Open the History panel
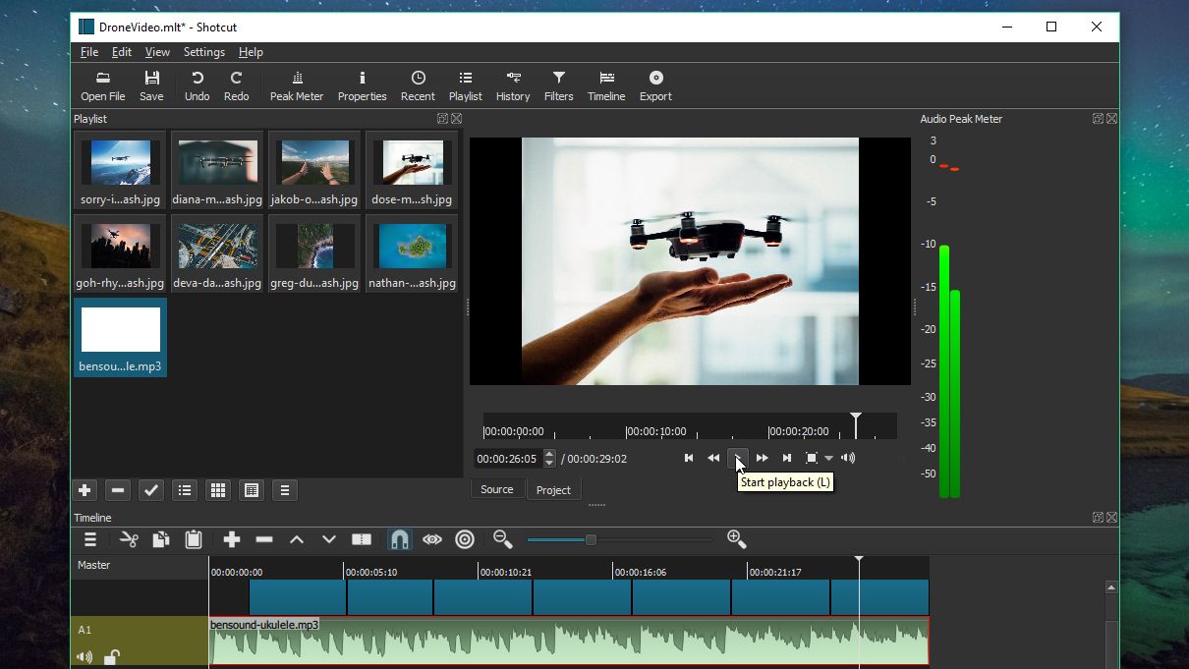 tap(512, 84)
